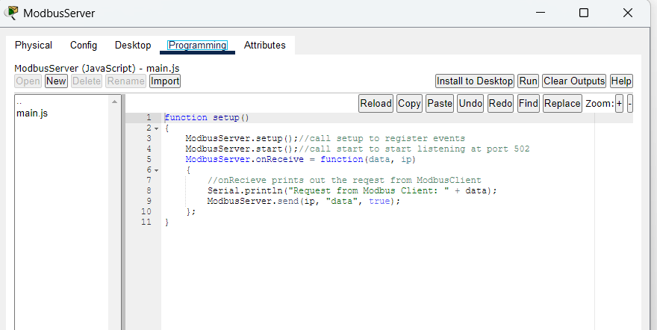Open the Replace tool

[x=562, y=104]
